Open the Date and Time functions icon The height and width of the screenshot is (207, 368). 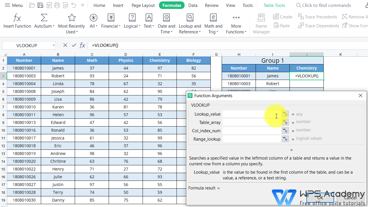tap(166, 18)
